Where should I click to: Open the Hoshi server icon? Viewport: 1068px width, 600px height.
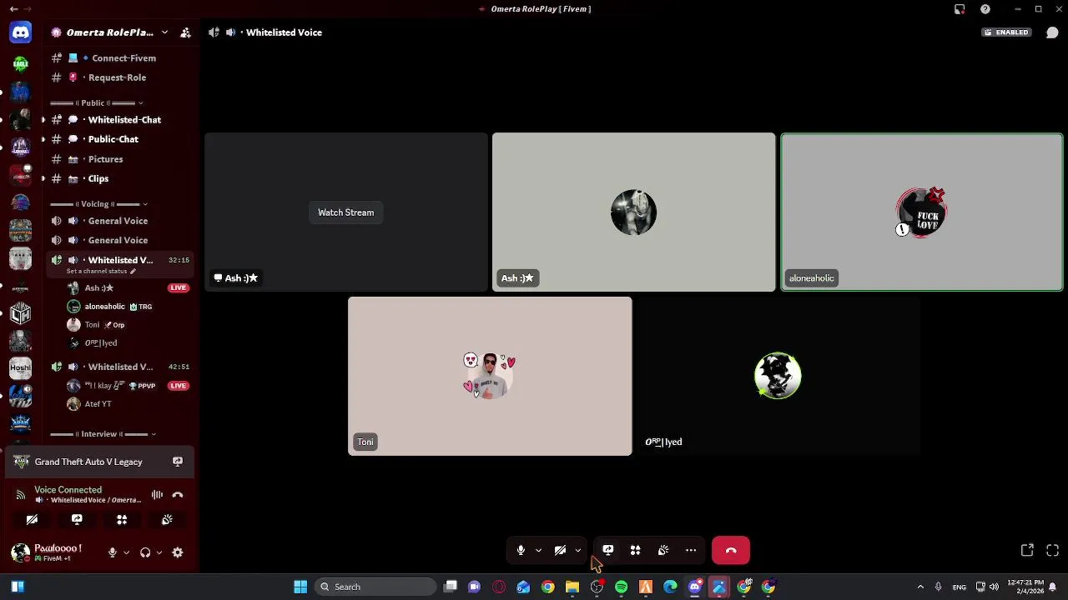pyautogui.click(x=21, y=367)
